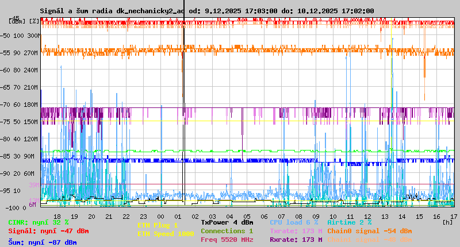Select the magenta 39M axis label
460x247 pixels.
tap(34, 185)
